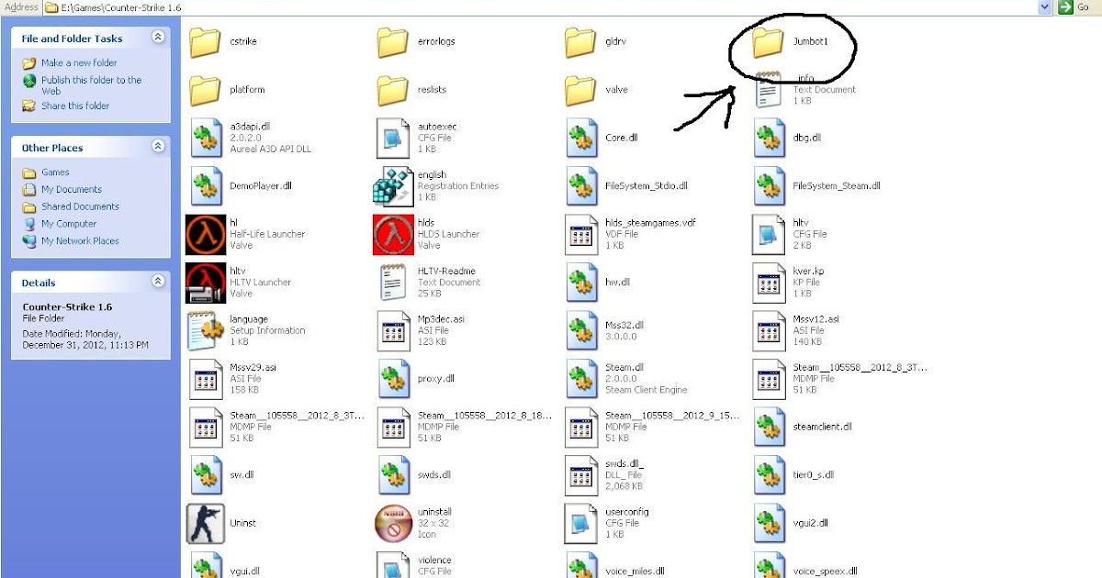Select the Core.dll file icon
This screenshot has width=1102, height=578.
tap(580, 138)
